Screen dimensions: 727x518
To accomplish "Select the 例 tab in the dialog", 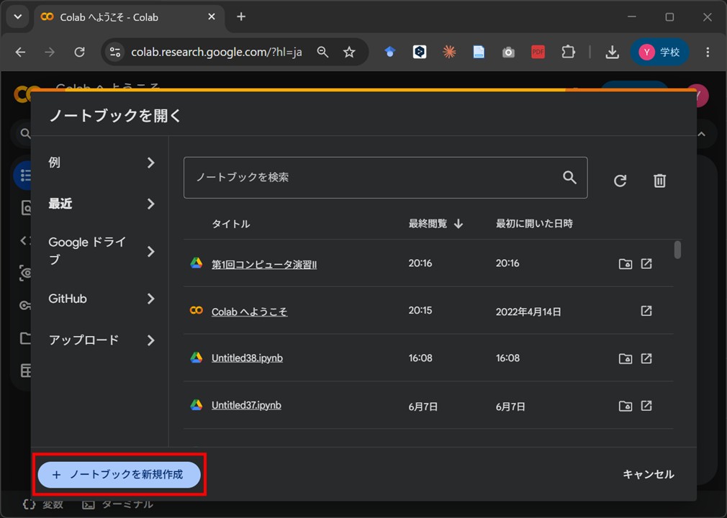I will point(100,163).
